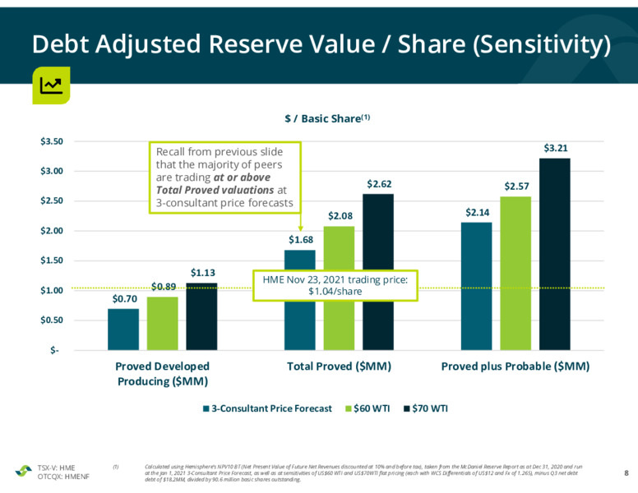Click the Proved Developed Producing axis label
Screen dimensions: 638x493
coord(162,374)
